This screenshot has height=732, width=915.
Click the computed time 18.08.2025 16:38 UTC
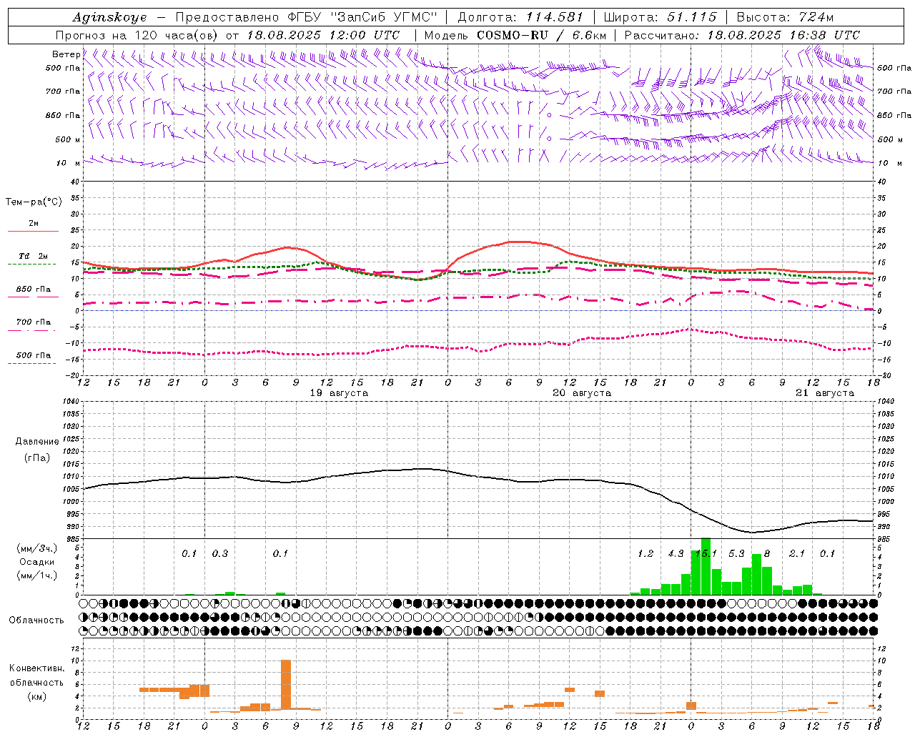(783, 35)
